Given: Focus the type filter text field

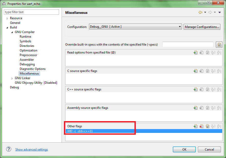Looking at the screenshot, I should [31, 12].
